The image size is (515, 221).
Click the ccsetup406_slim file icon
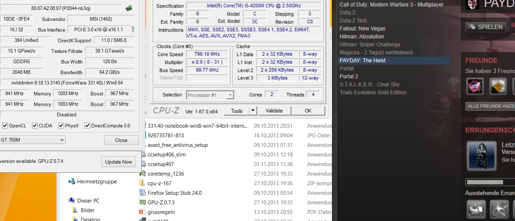(x=143, y=155)
